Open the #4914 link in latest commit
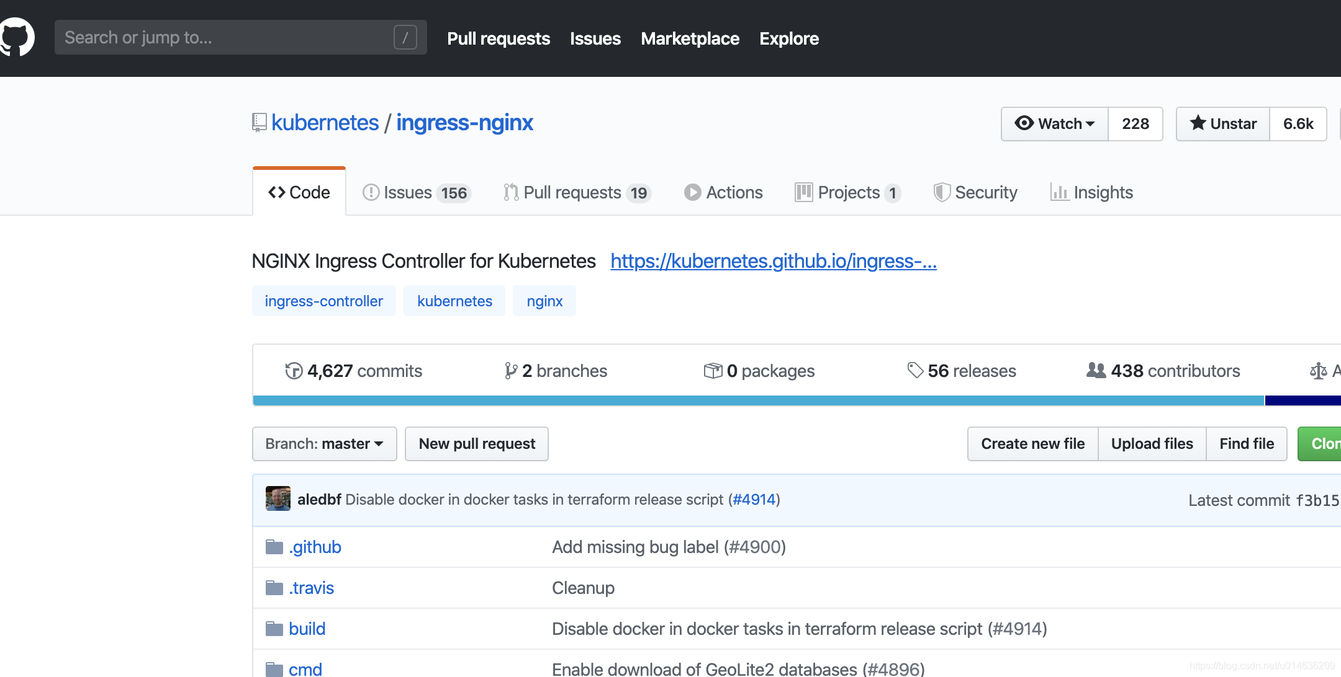1341x677 pixels. coord(754,499)
